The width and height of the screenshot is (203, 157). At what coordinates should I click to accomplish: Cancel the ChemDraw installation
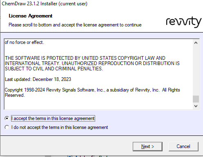(183, 146)
